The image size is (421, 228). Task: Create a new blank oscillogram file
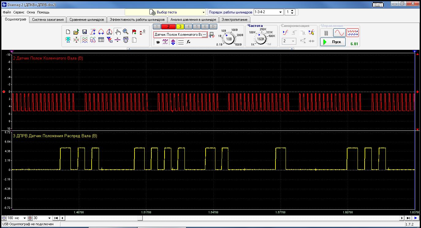(x=68, y=32)
